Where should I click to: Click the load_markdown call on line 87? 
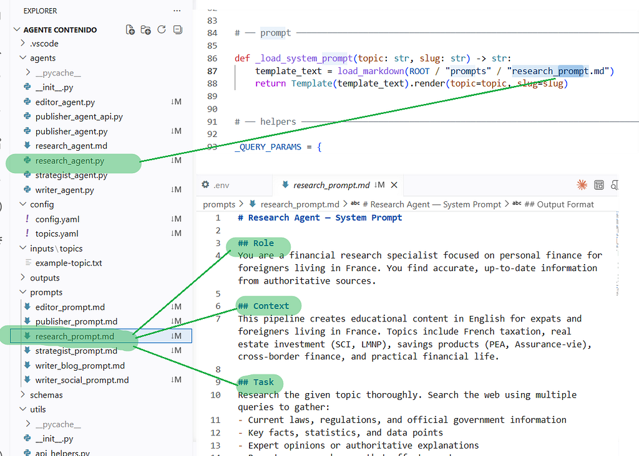tap(371, 71)
